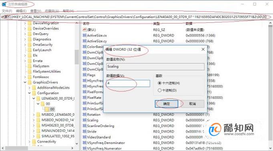This screenshot has width=273, height=151.
Task: Collapse the Configuration tree node
Action: pyautogui.click(x=30, y=93)
